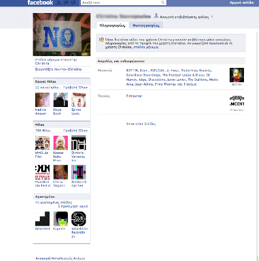Open the NO profile picture
This screenshot has height=261, width=259.
tap(61, 35)
